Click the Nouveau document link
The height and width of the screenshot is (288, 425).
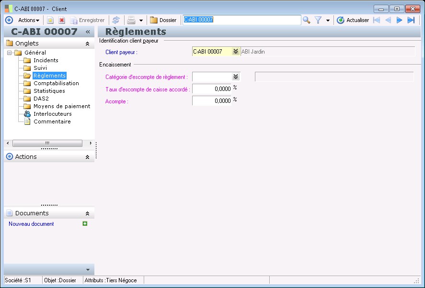coord(31,224)
